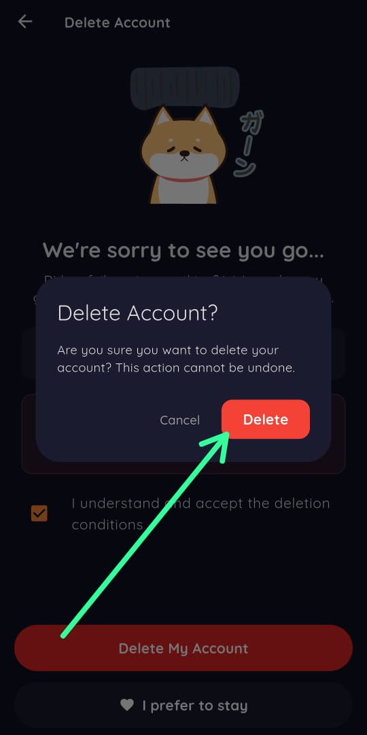
Task: Click the dimmed field left of dialog
Action: [x=28, y=354]
